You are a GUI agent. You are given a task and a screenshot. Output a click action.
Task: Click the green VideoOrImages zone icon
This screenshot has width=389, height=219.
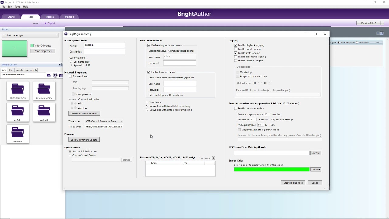[32, 46]
